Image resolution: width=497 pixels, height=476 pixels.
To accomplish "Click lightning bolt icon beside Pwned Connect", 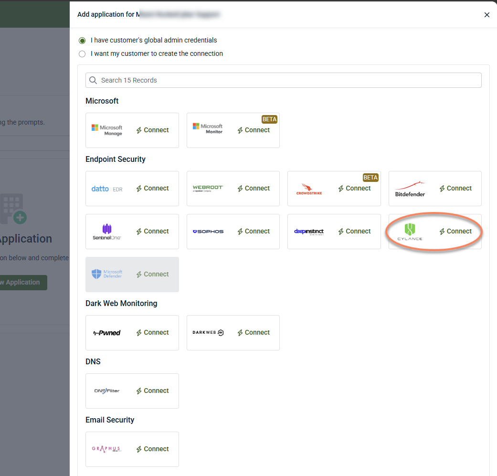I will pyautogui.click(x=139, y=333).
